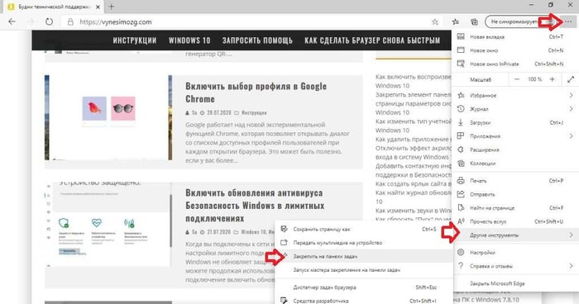
Task: Go back with the browser back arrow
Action: tap(12, 21)
